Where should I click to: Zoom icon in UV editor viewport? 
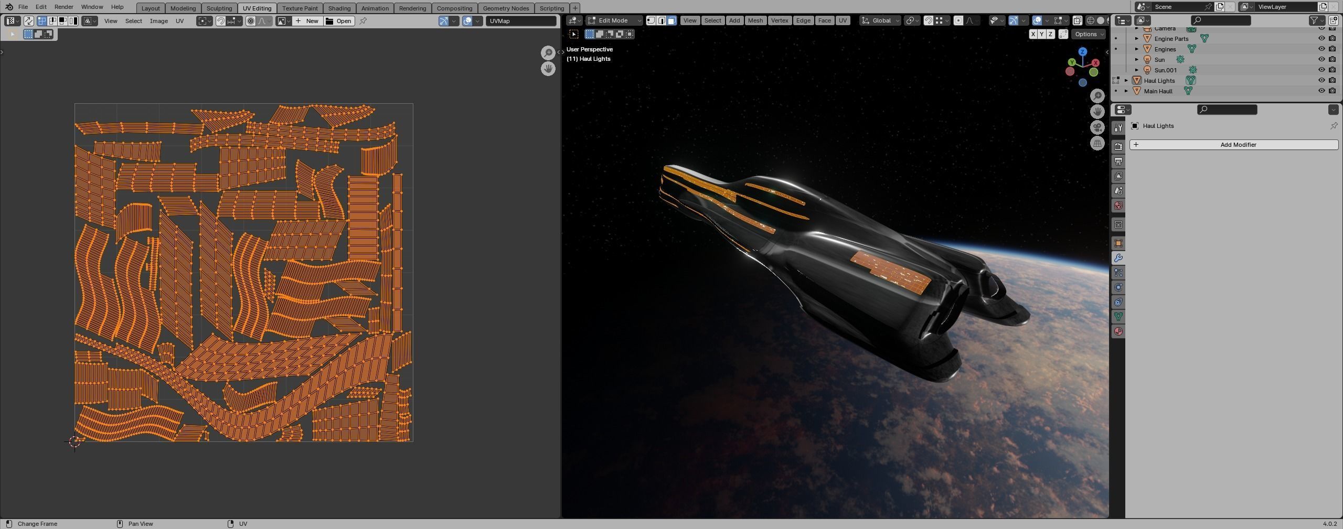(x=548, y=52)
